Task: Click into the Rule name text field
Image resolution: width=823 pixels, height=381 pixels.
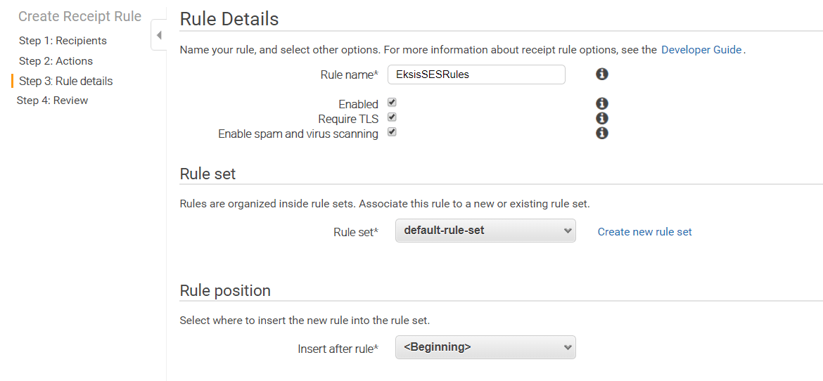Action: (477, 75)
